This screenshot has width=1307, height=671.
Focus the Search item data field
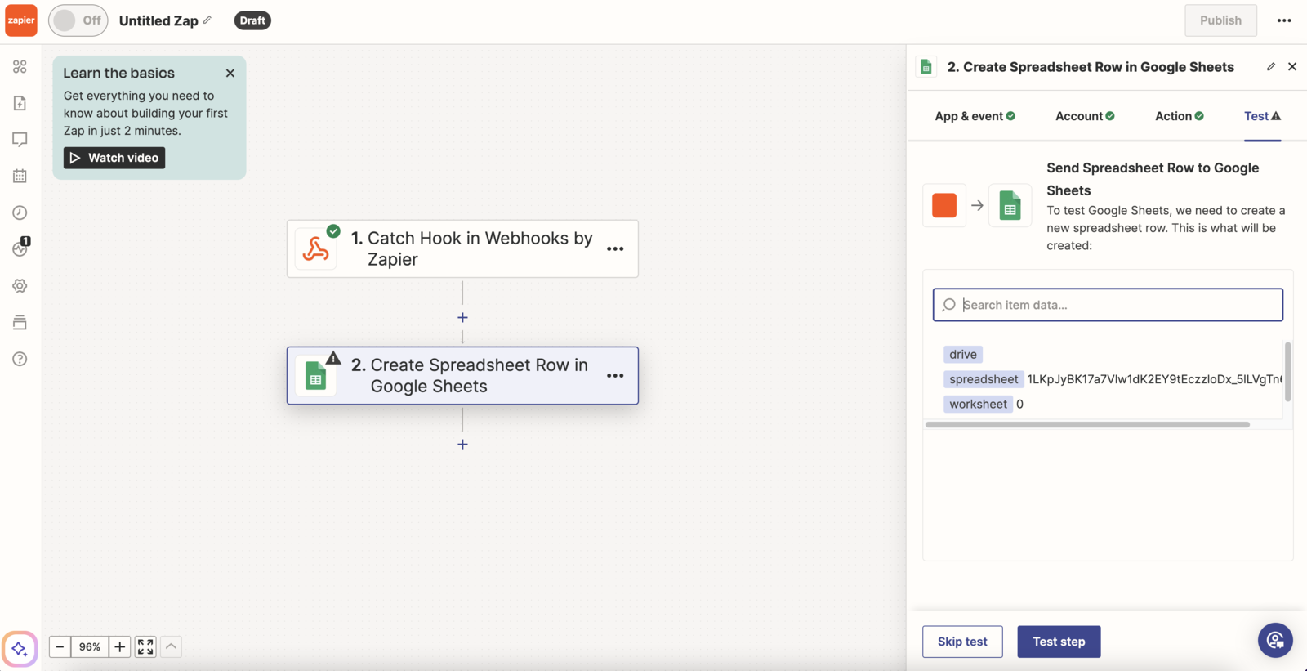pyautogui.click(x=1108, y=305)
